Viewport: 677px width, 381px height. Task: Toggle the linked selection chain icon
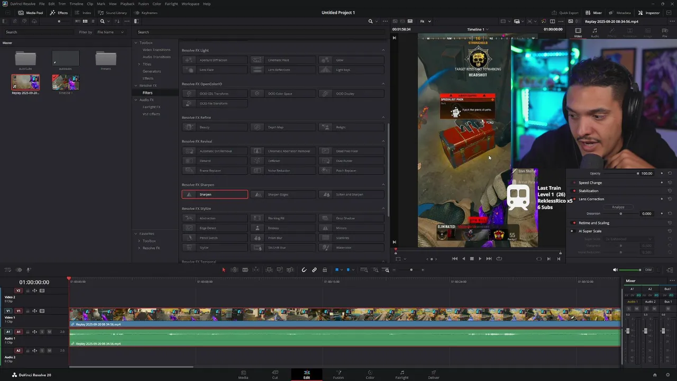314,270
